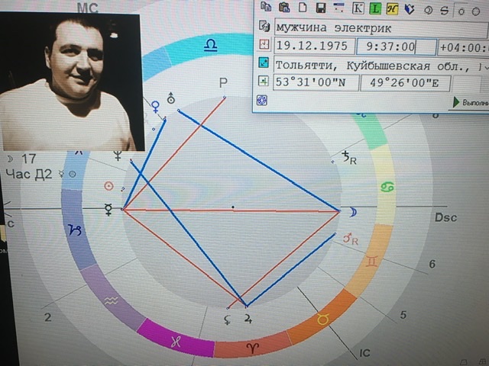
Task: Click the Capricorn sign segment
Action: (x=75, y=230)
